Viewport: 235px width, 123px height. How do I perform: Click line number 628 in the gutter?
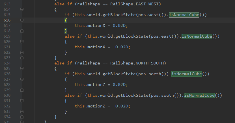click(7, 85)
